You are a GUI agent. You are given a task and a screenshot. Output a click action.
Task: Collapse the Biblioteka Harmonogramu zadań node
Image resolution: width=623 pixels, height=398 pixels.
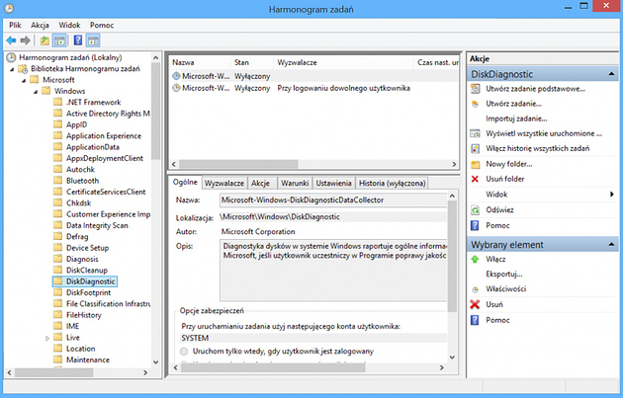click(x=12, y=69)
